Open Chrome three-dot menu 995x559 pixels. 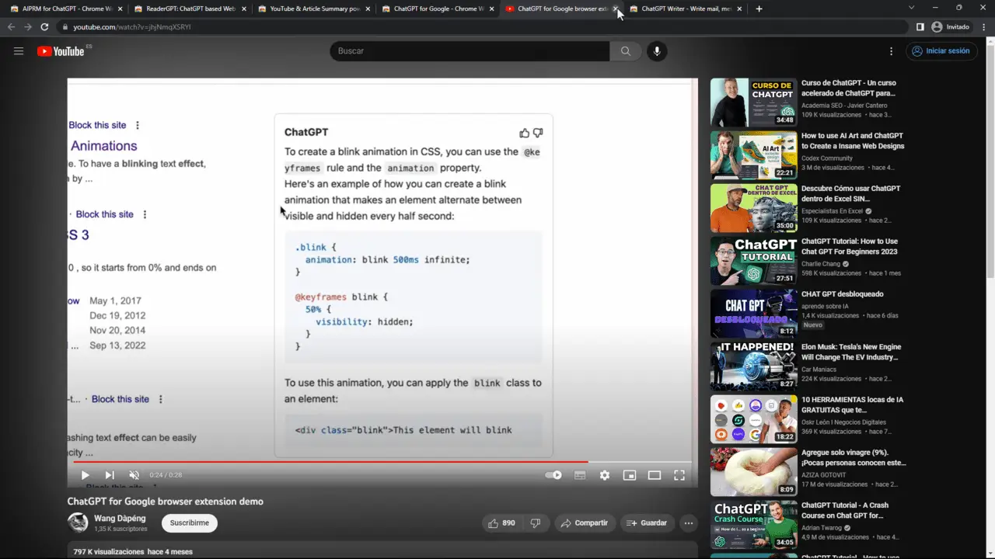pos(983,26)
